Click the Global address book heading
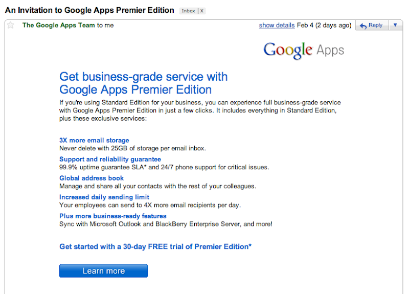This screenshot has height=294, width=409. coord(92,178)
